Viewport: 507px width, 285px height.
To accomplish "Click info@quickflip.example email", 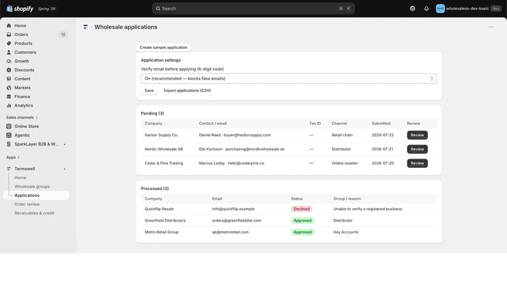I will coord(233,209).
